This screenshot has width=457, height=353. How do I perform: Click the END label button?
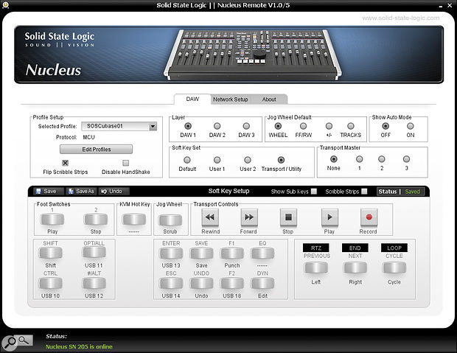[x=355, y=248]
